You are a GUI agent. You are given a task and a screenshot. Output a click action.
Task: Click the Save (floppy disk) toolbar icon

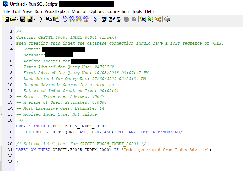[23, 19]
